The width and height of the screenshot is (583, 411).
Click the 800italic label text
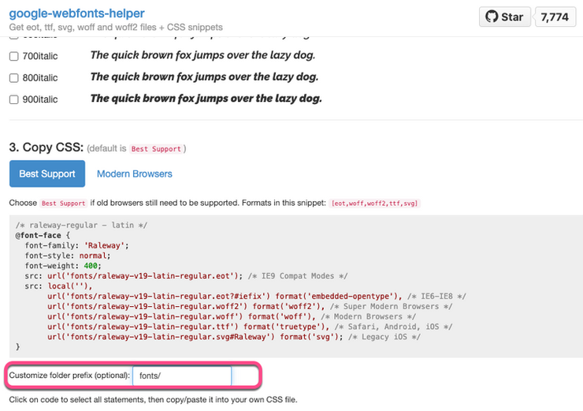tap(39, 77)
